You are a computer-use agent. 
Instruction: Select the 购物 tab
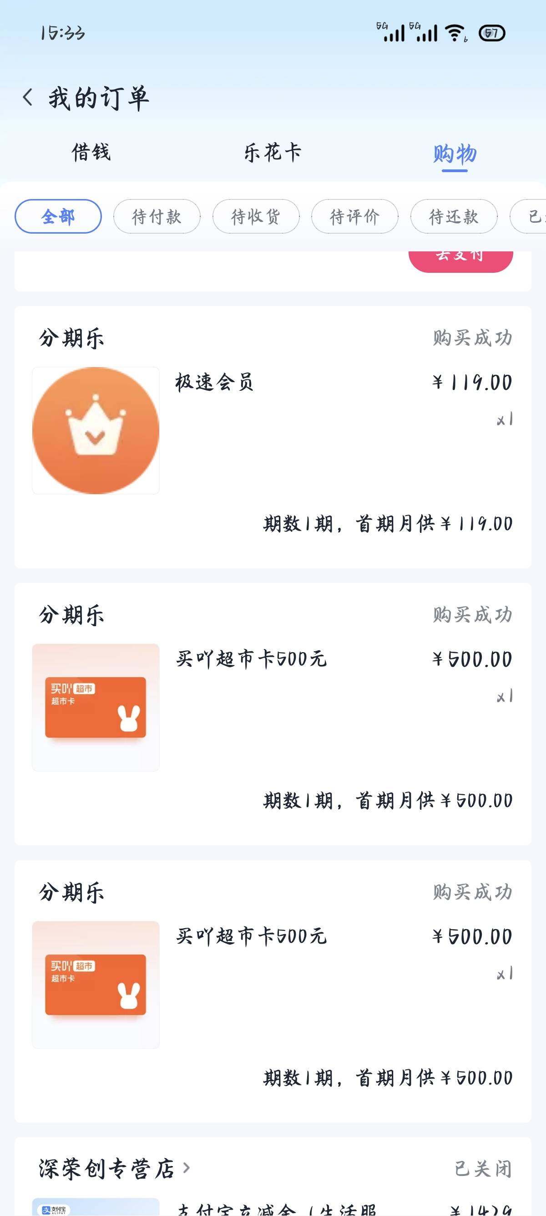click(x=455, y=153)
